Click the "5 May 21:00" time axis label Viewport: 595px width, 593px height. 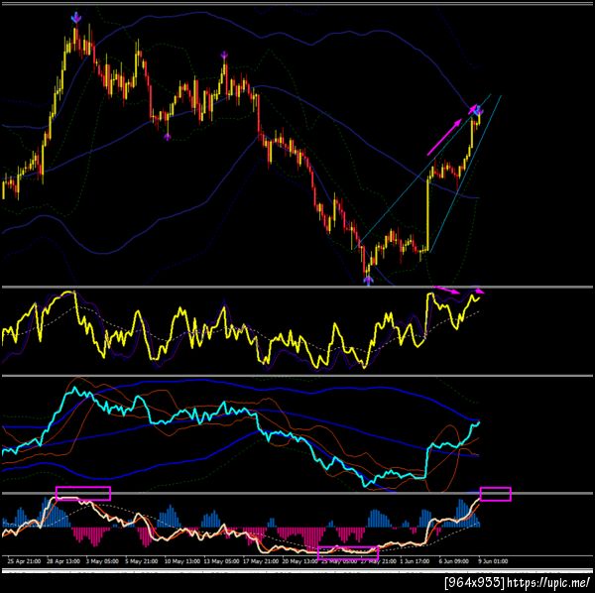(142, 561)
